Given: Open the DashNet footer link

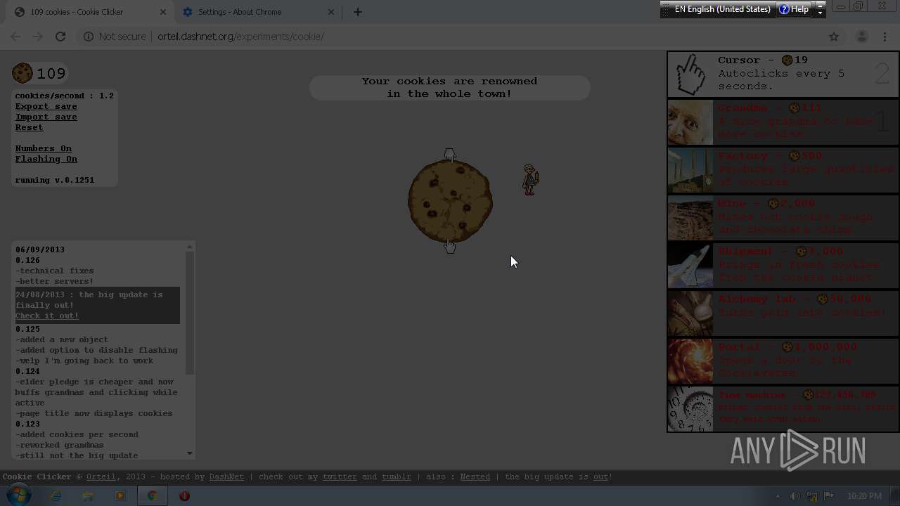Looking at the screenshot, I should [x=226, y=476].
